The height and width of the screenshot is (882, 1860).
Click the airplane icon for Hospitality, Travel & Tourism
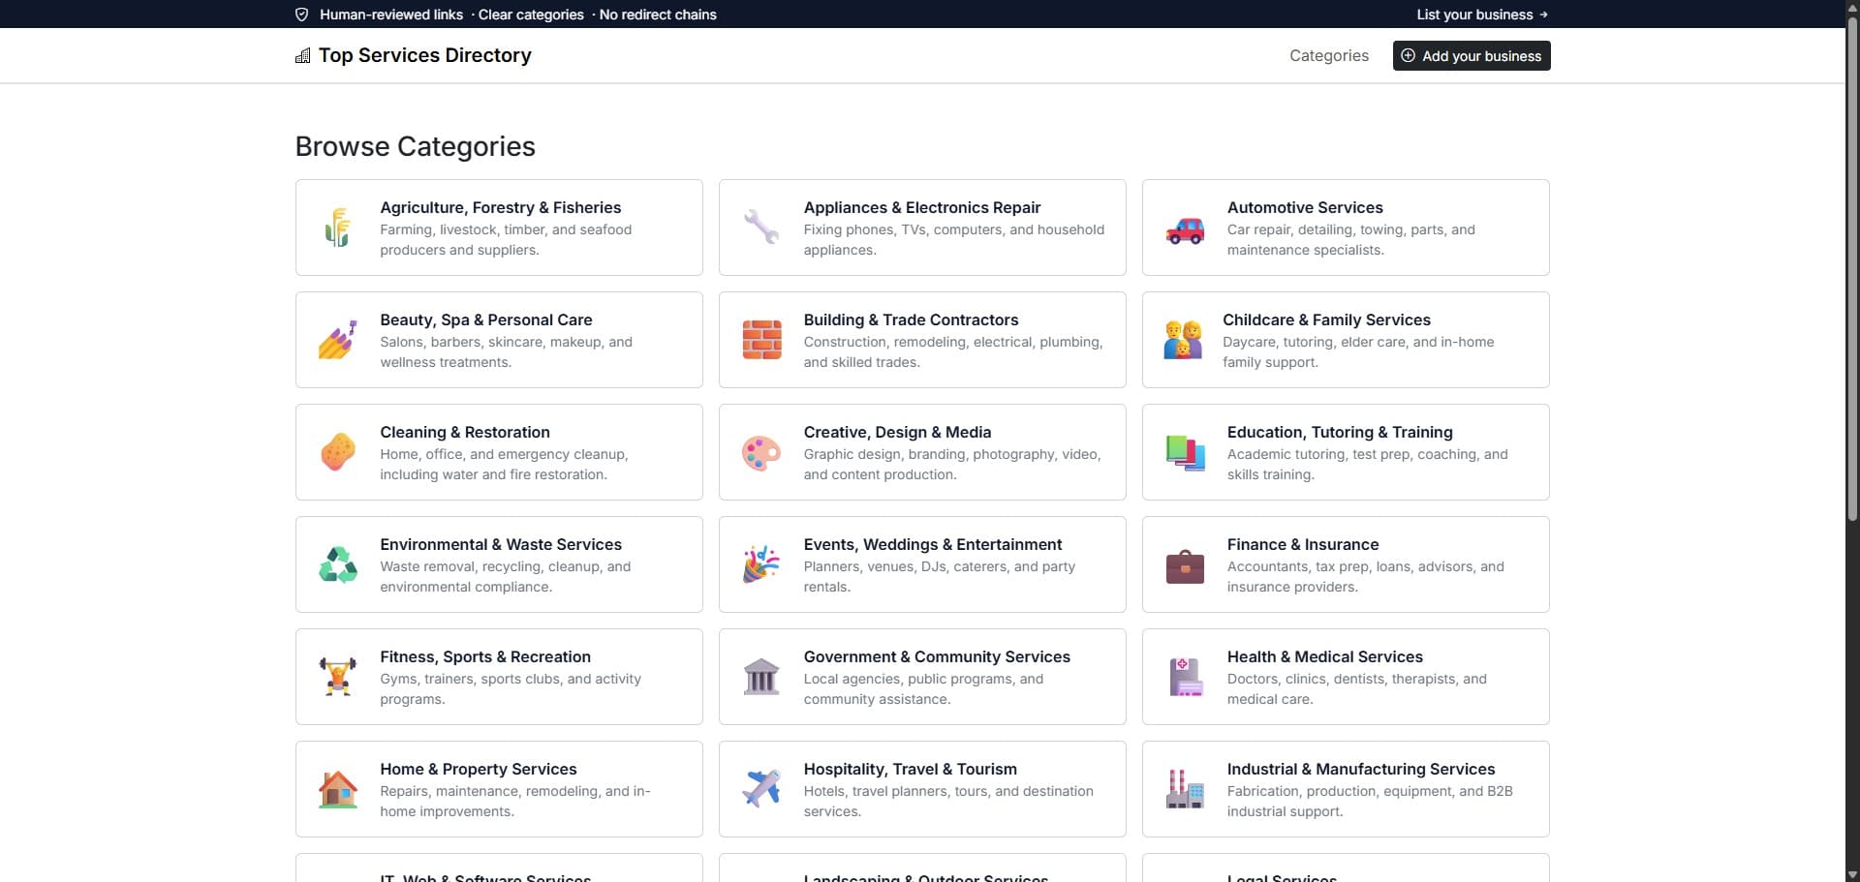point(760,788)
